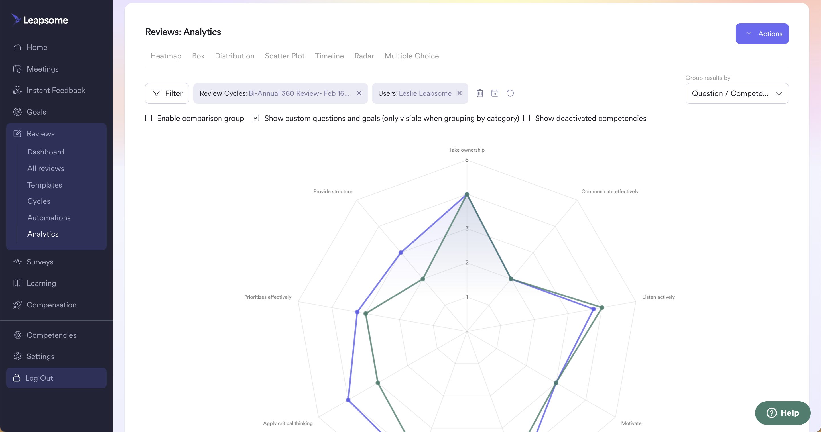Click the Settings gear icon
The width and height of the screenshot is (821, 432).
pyautogui.click(x=17, y=356)
